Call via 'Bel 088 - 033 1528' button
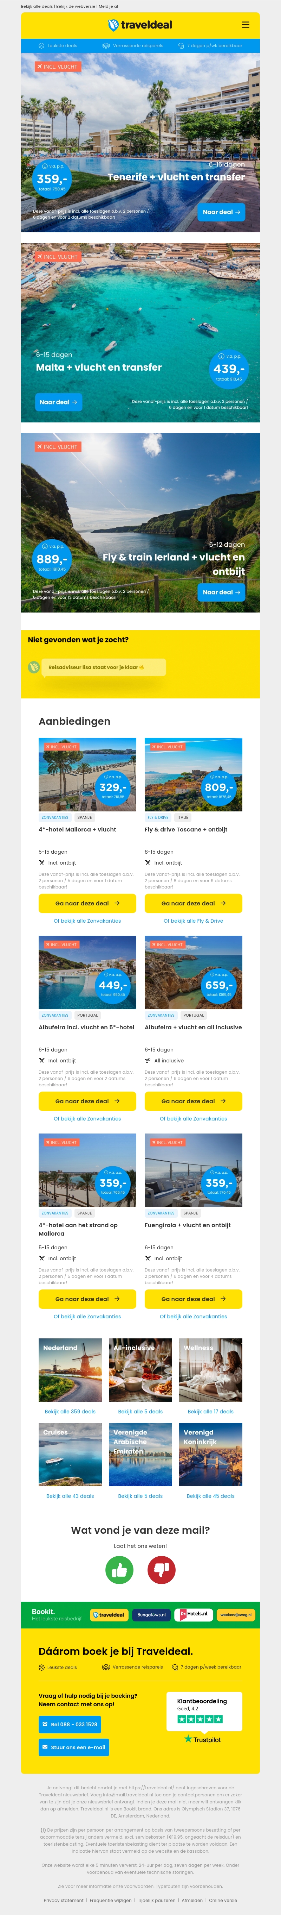This screenshot has width=281, height=1915. coord(70,1724)
